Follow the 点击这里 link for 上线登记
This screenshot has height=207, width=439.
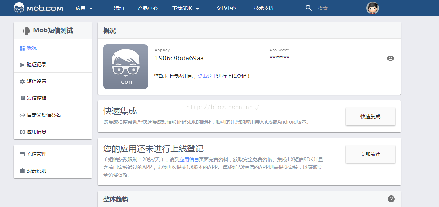207,76
